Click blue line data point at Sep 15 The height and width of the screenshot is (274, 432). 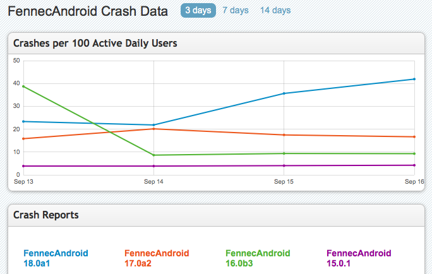[x=284, y=93]
